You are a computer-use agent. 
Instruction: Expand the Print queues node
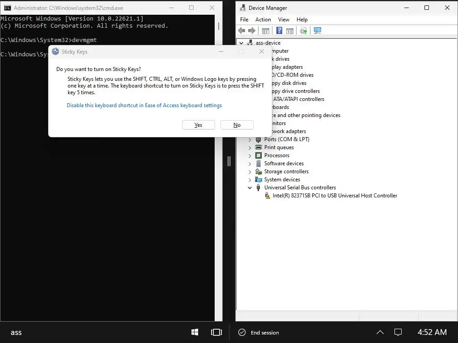pos(250,147)
